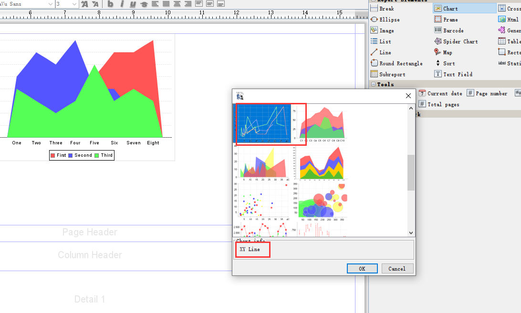Toggle underline formatting

pyautogui.click(x=133, y=4)
